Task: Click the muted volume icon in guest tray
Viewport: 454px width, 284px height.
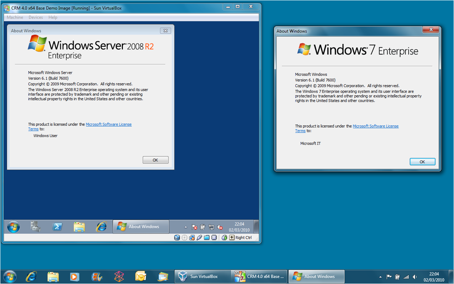Action: (220, 227)
